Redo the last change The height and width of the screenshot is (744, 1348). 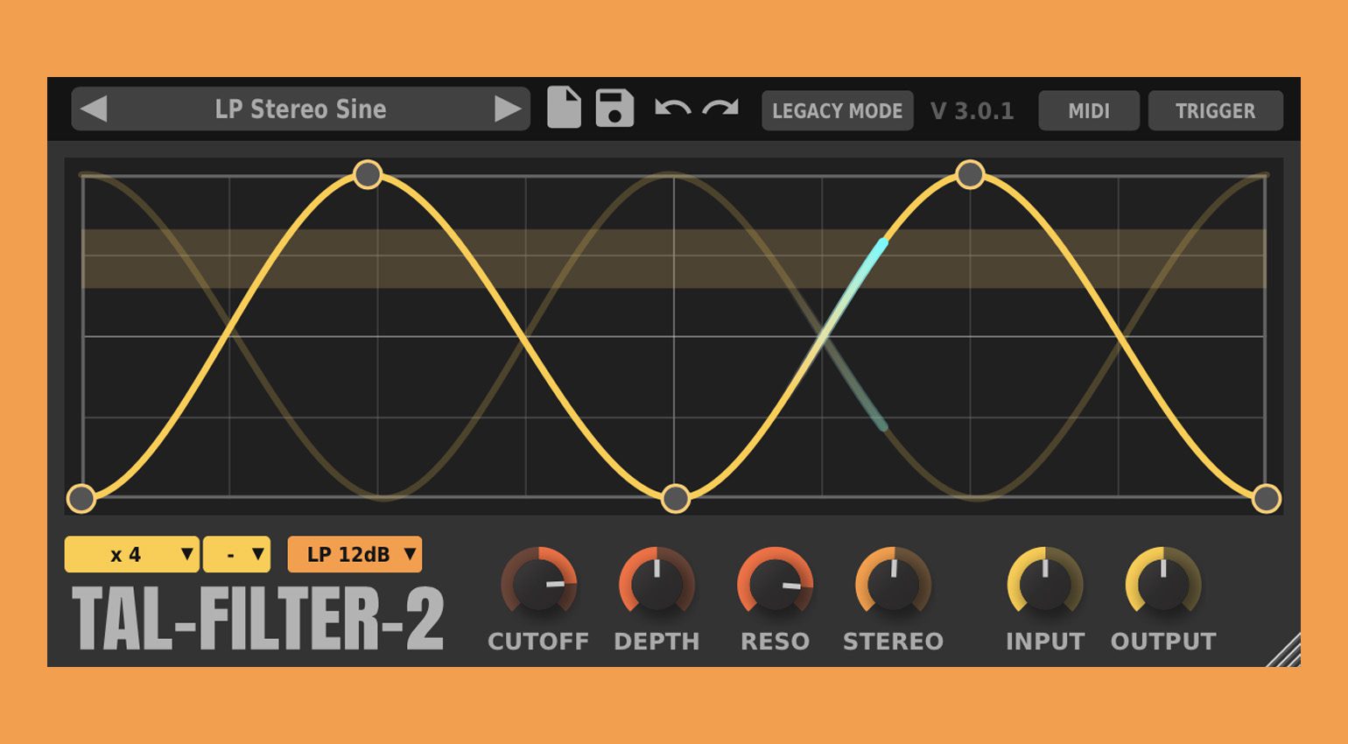(x=720, y=109)
